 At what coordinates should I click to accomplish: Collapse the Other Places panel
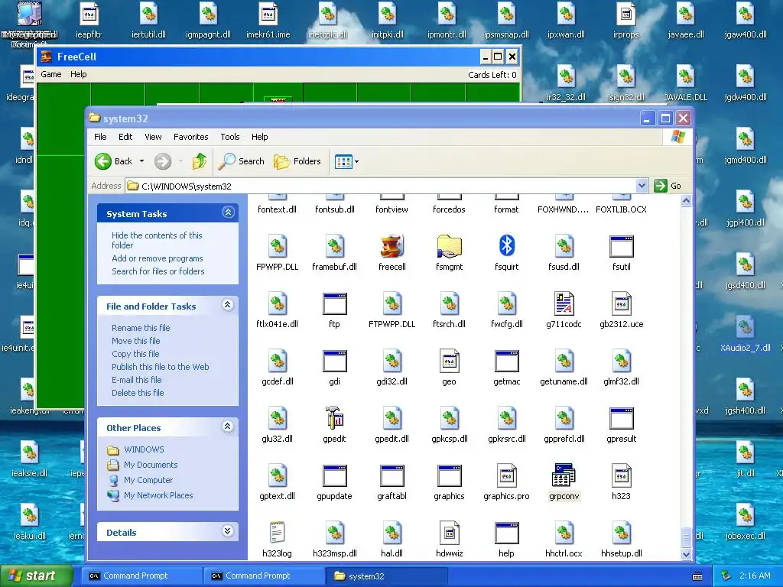228,426
